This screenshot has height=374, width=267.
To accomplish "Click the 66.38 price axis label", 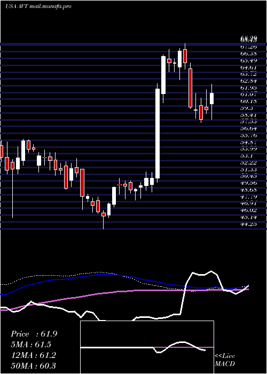I will [x=249, y=54].
